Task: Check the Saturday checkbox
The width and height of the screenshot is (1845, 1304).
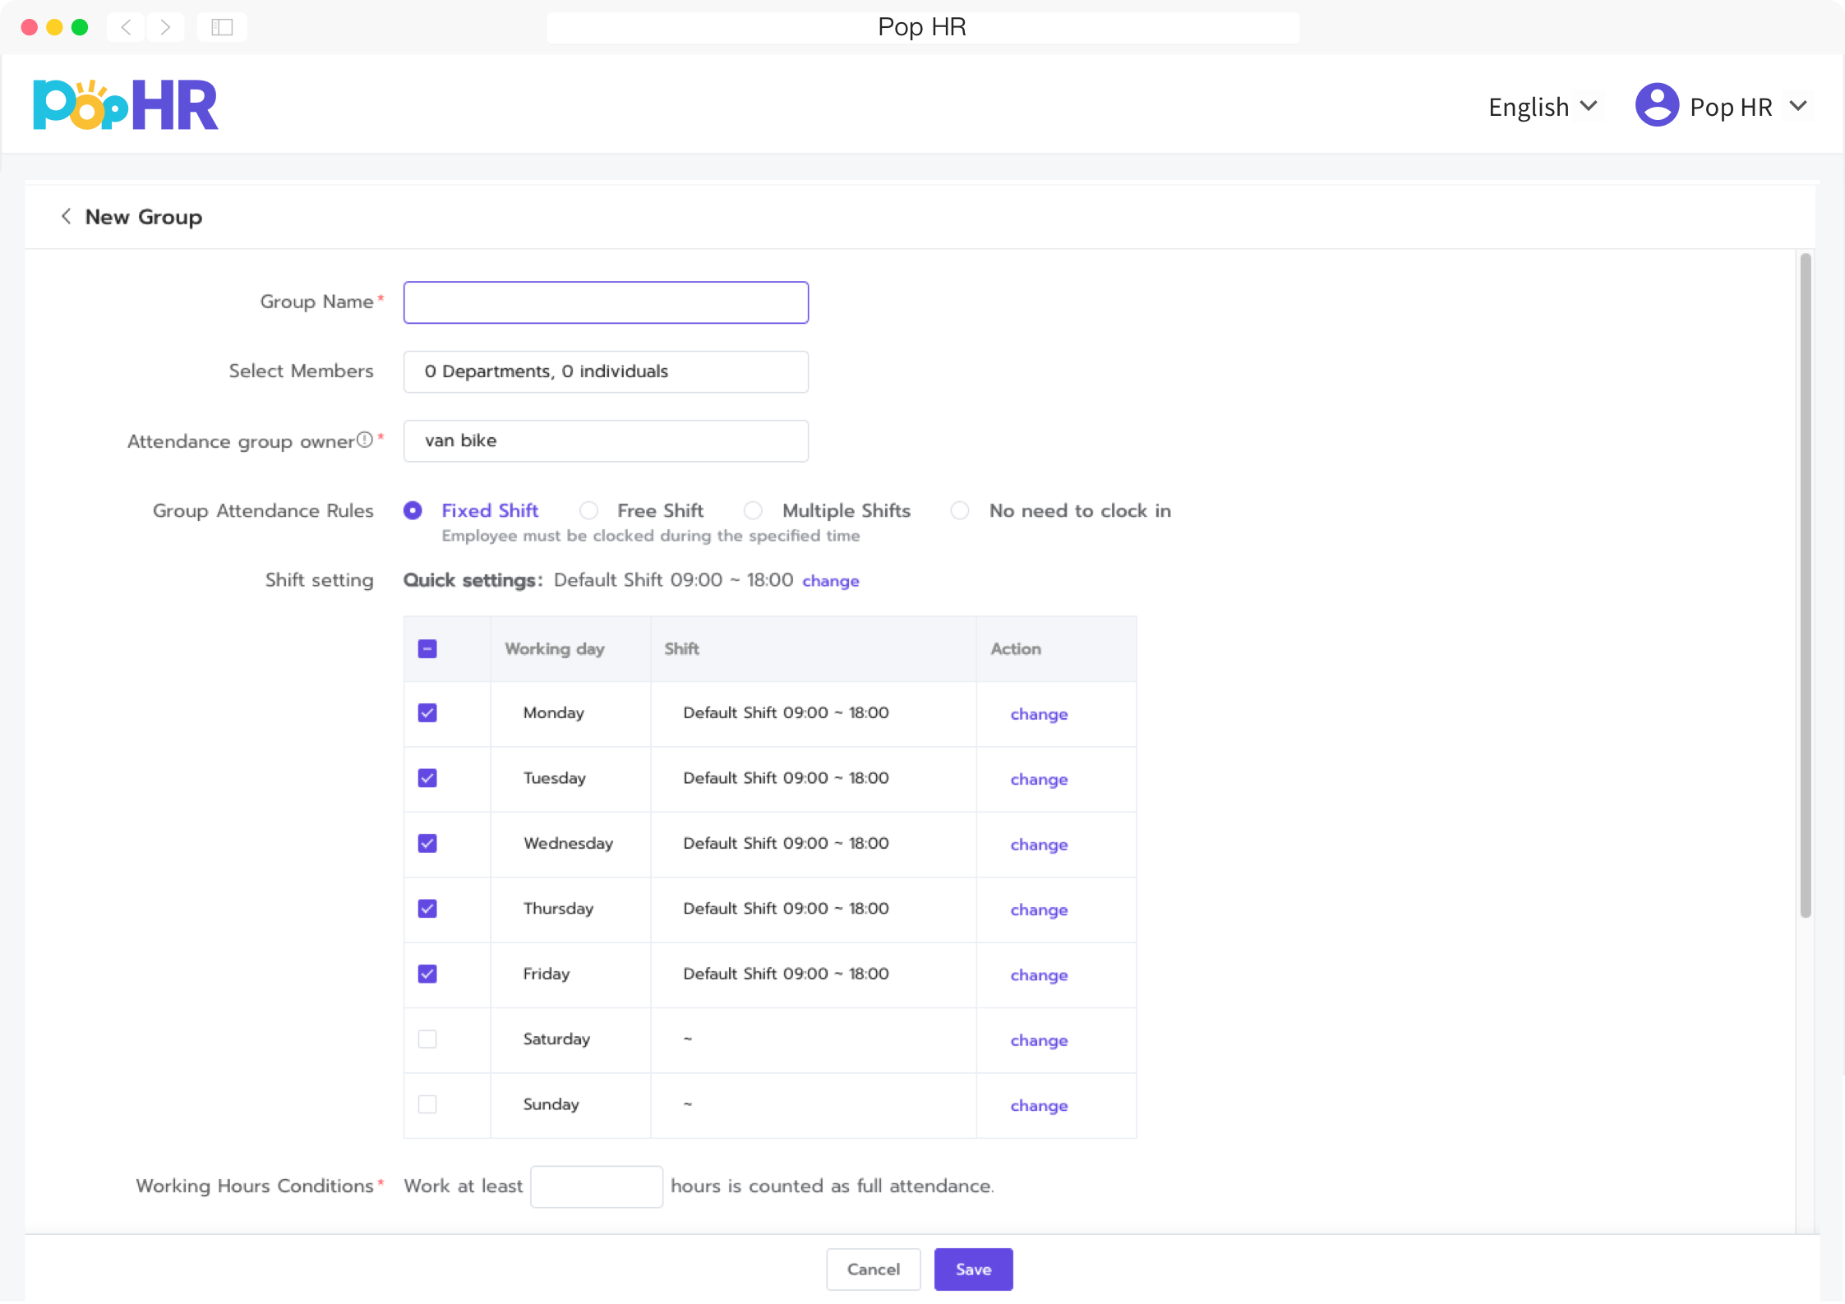Action: pos(427,1039)
